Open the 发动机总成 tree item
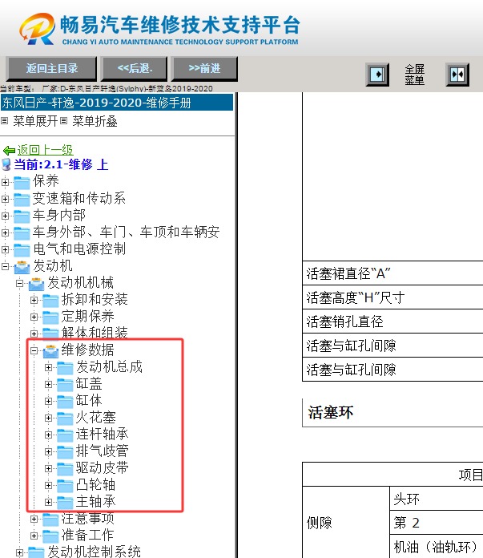This screenshot has height=558, width=483. click(x=109, y=366)
